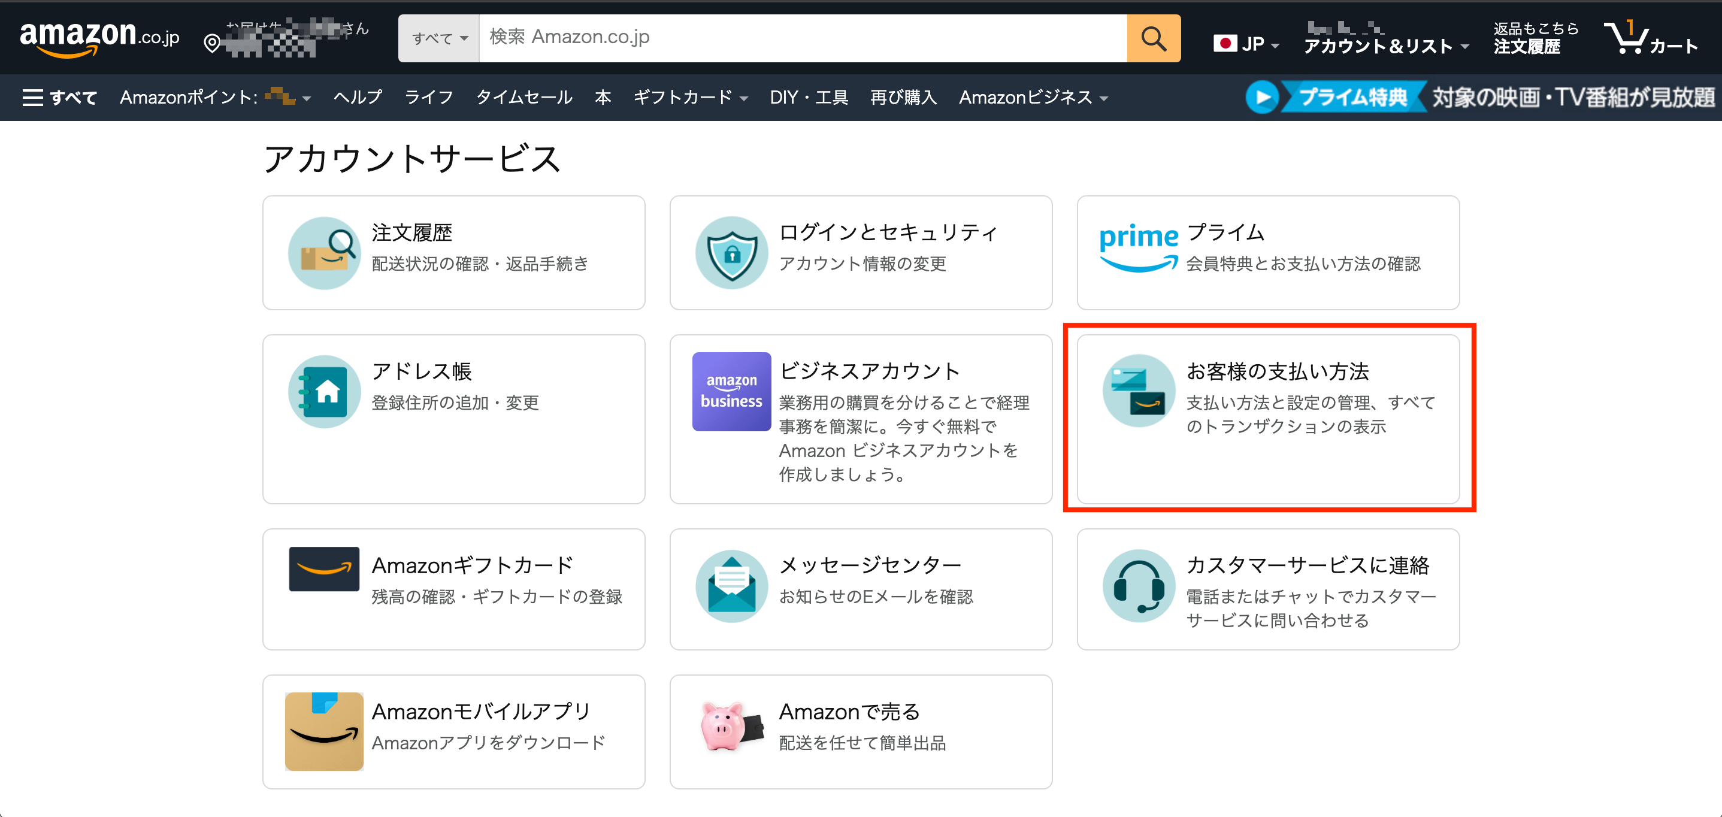This screenshot has height=817, width=1722.
Task: Click the prime logo in プライム card
Action: [1139, 248]
